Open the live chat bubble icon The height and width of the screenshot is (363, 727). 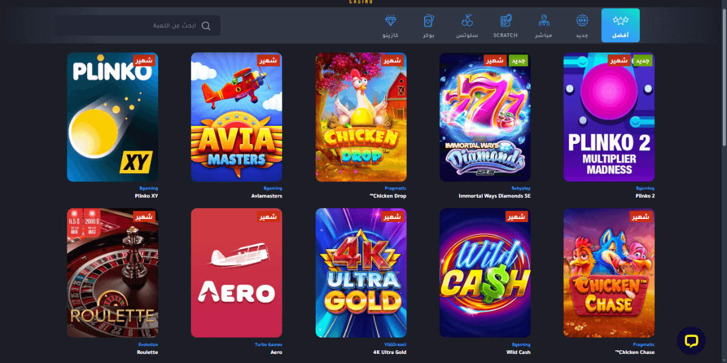[x=691, y=341]
